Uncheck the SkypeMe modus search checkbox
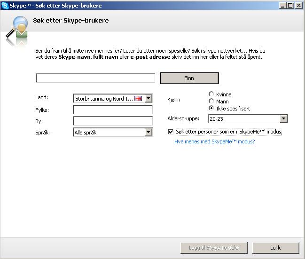This screenshot has width=305, height=259. (x=171, y=132)
